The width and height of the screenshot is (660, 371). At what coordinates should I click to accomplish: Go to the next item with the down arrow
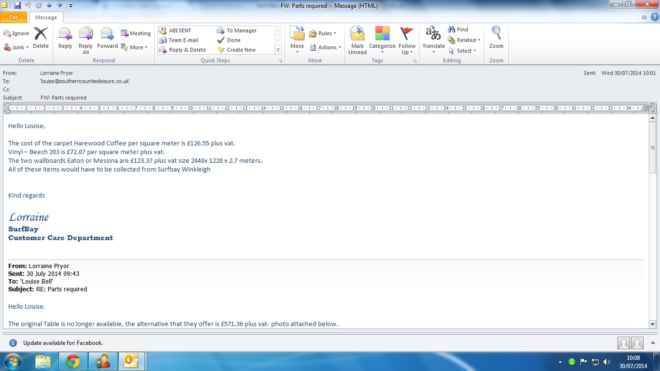point(59,5)
